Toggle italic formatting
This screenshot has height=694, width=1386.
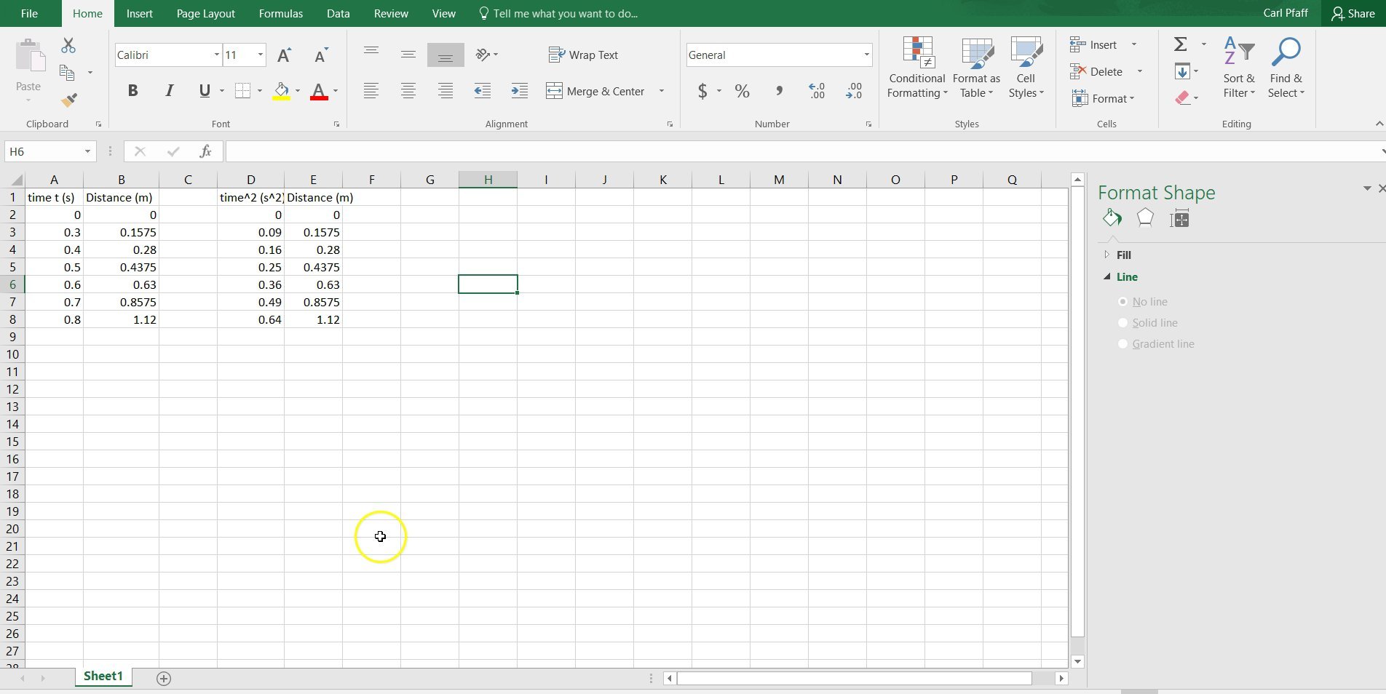169,90
